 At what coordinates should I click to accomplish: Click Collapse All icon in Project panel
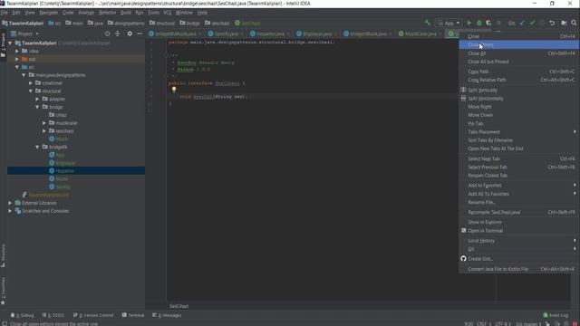[118, 34]
